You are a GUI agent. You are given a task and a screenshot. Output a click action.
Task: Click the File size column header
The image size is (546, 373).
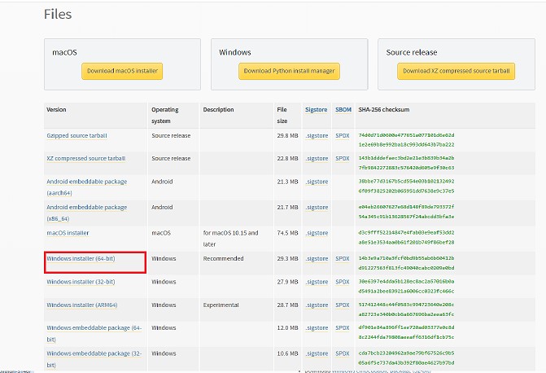pos(282,115)
